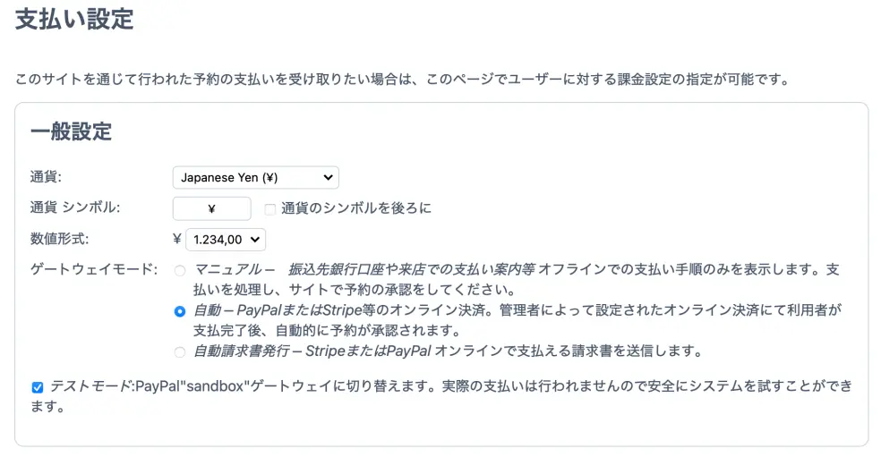The height and width of the screenshot is (457, 881).
Task: Click the 一般設定 section heading
Action: tap(72, 132)
